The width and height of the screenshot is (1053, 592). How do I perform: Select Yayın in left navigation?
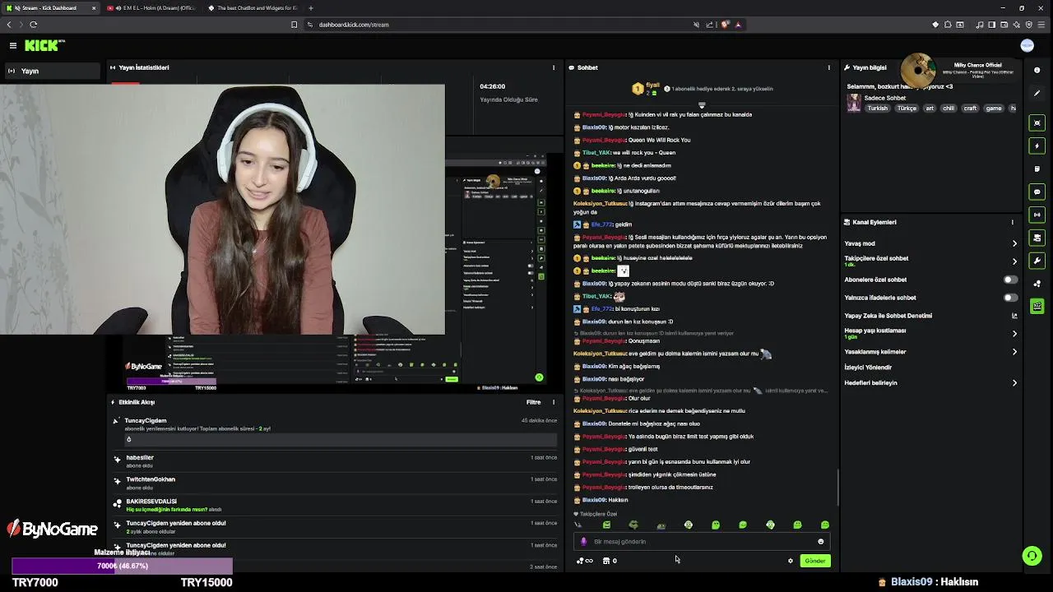tap(52, 71)
